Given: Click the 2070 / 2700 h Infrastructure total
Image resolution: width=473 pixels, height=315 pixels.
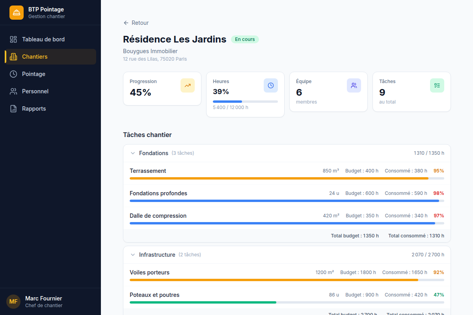Looking at the screenshot, I should [428, 255].
